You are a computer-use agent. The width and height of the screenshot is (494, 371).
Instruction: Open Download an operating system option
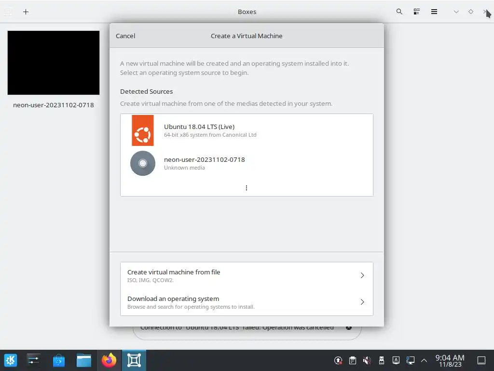[247, 302]
